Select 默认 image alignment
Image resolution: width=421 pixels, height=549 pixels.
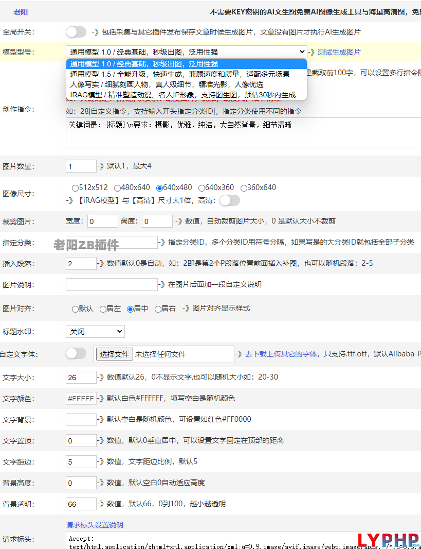point(75,309)
